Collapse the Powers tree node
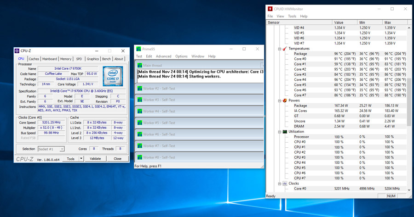Viewport: 414px width, 217px height. pyautogui.click(x=279, y=100)
